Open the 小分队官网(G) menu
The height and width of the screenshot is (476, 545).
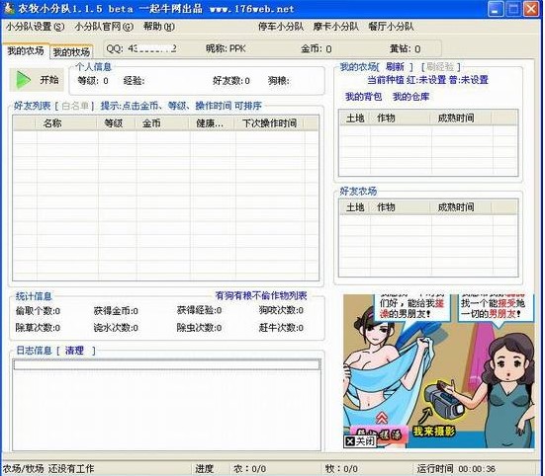click(104, 27)
